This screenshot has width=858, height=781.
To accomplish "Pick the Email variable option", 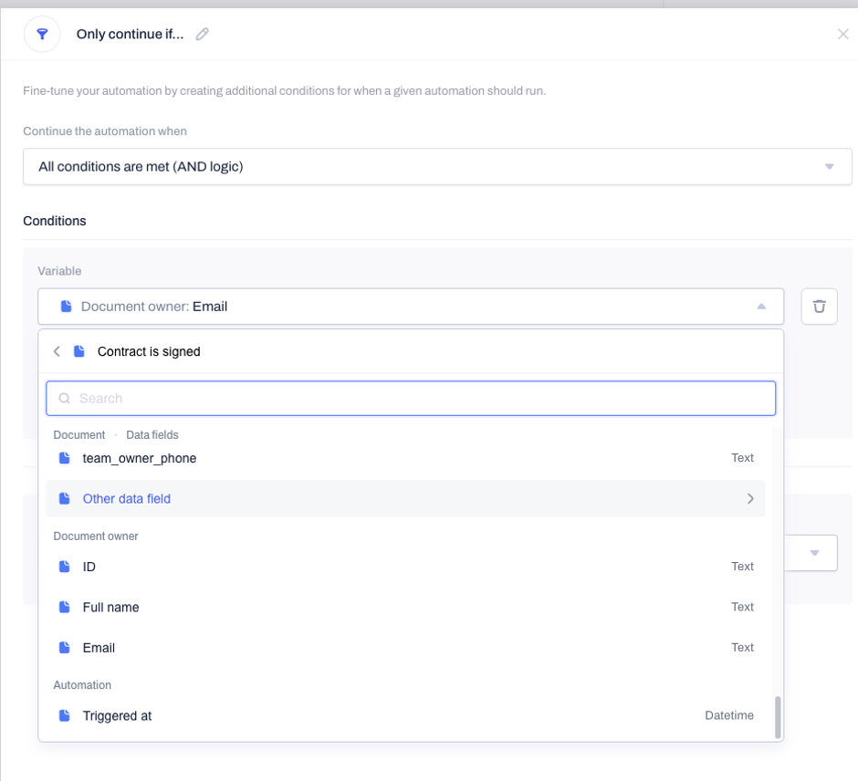I will tap(405, 647).
